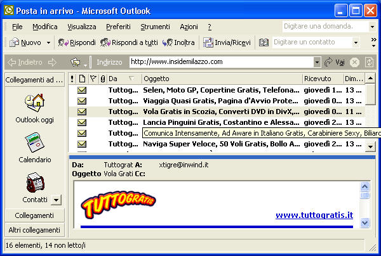
Task: Expand the Outlook bar scroll-down arrow near Contatti
Action: pyautogui.click(x=56, y=200)
